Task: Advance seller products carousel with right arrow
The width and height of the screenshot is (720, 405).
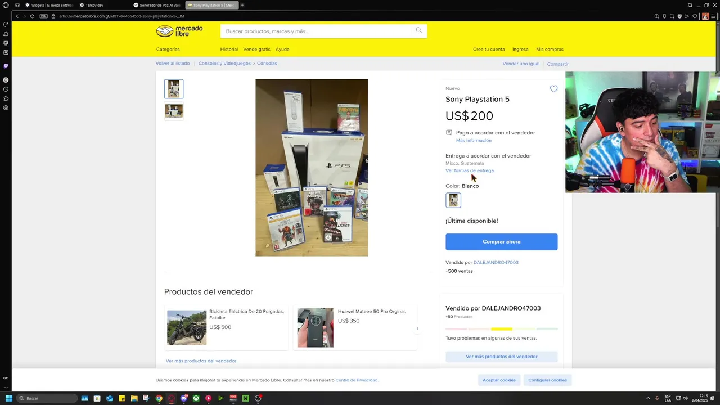Action: [417, 328]
